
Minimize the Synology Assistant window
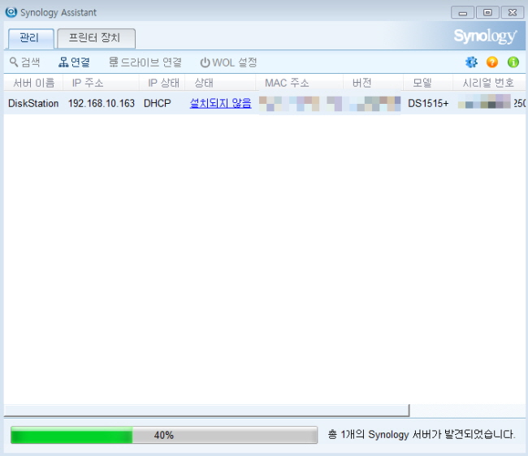tap(463, 13)
